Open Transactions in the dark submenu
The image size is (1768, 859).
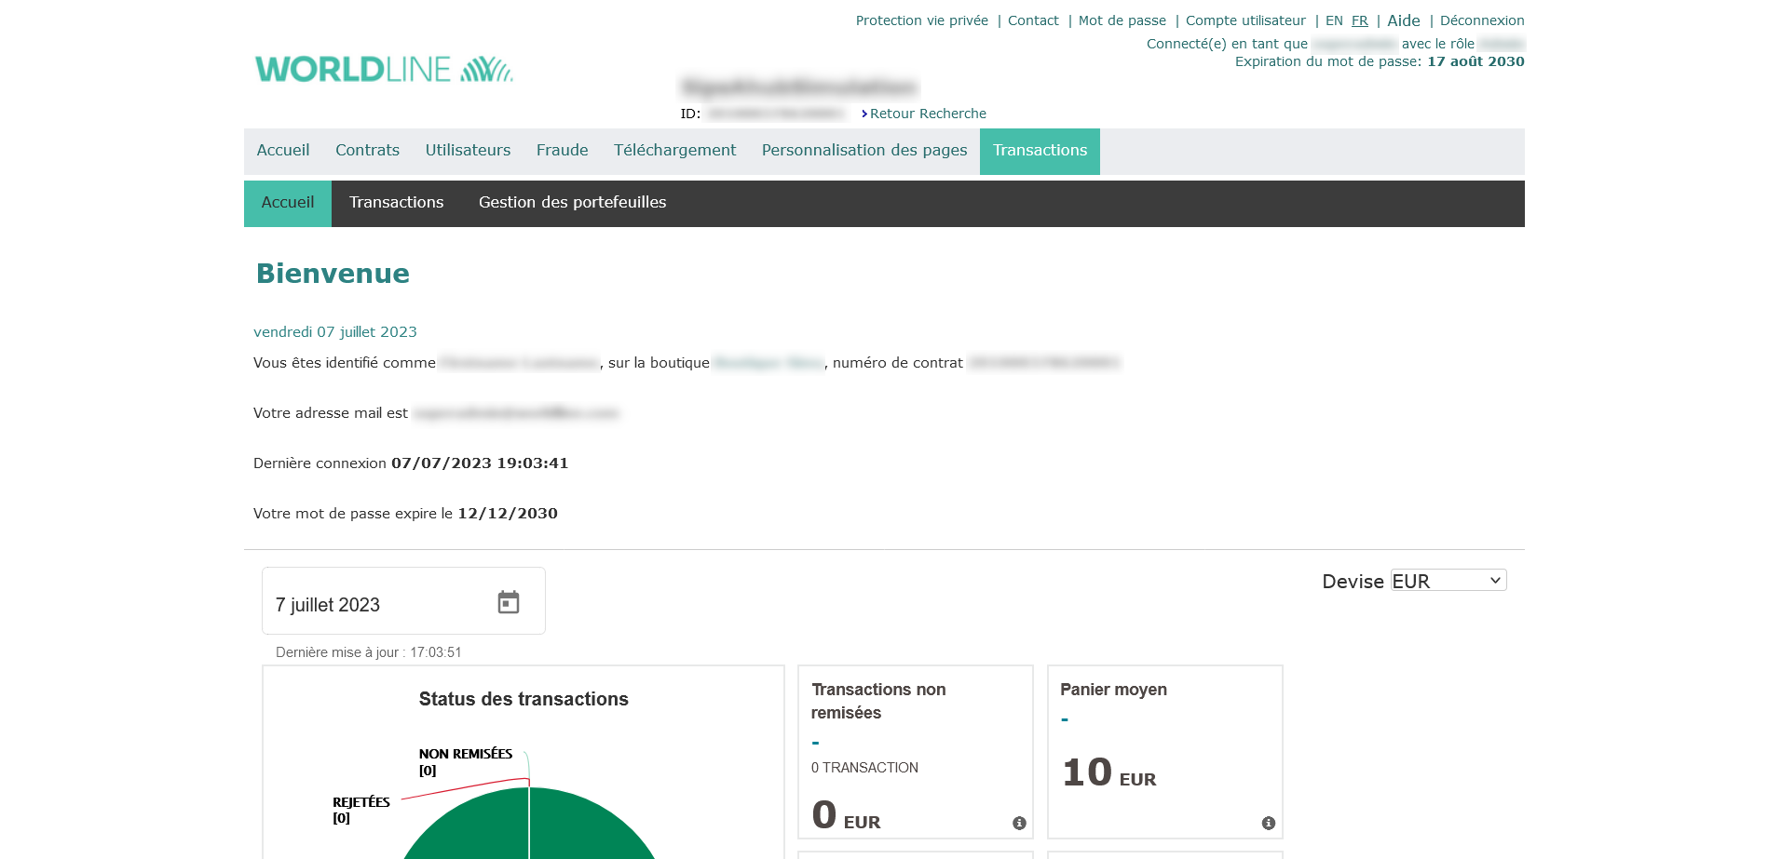(397, 203)
